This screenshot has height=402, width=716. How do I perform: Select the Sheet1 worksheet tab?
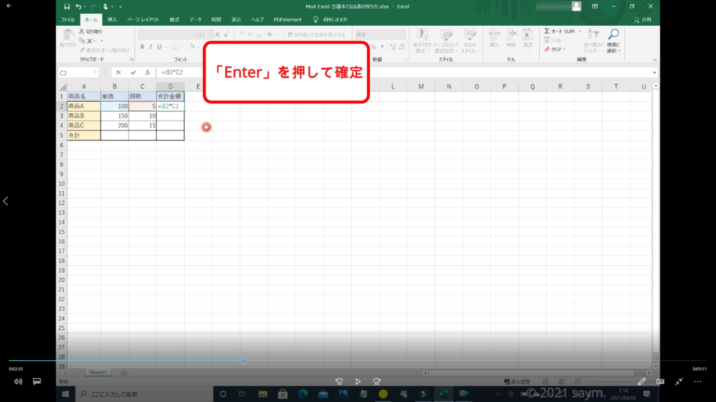pyautogui.click(x=97, y=373)
